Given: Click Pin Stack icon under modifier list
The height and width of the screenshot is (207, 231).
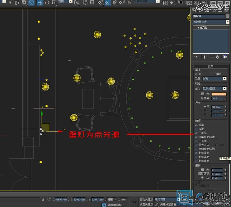Looking at the screenshot, I should tap(196, 57).
